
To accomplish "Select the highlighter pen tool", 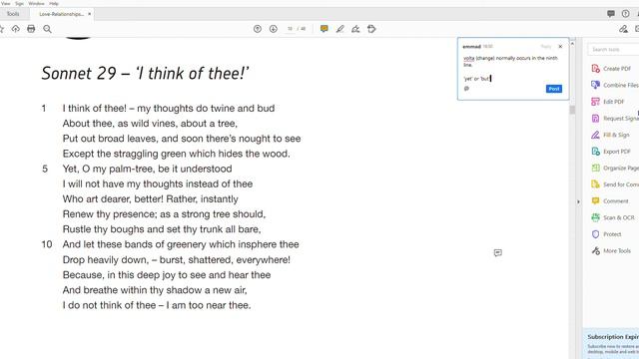I will pos(339,29).
